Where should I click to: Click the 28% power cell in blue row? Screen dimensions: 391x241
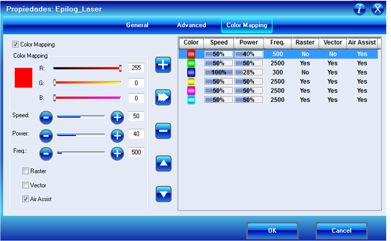click(248, 73)
